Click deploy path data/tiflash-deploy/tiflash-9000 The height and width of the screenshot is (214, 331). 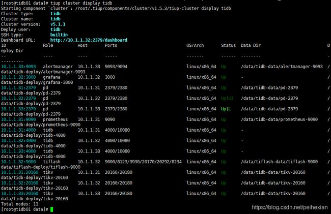pos(41,167)
